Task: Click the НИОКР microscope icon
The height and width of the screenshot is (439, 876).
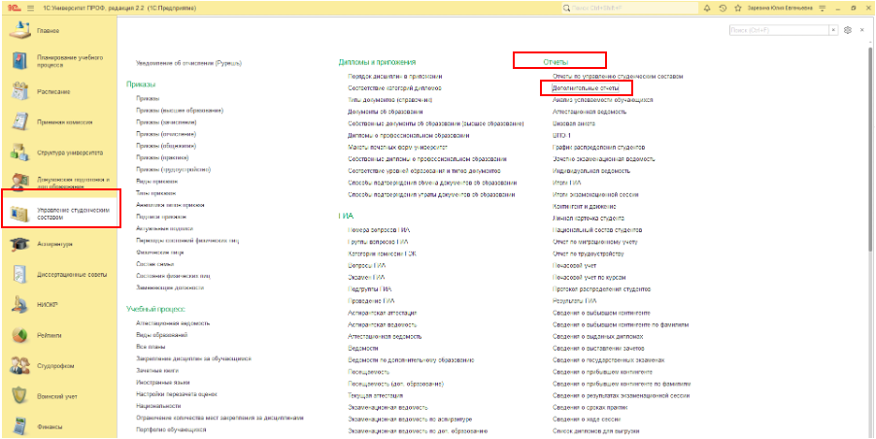Action: point(19,304)
